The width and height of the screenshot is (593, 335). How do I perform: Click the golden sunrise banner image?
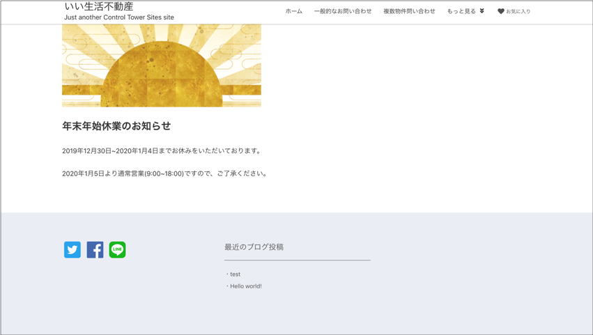[162, 65]
